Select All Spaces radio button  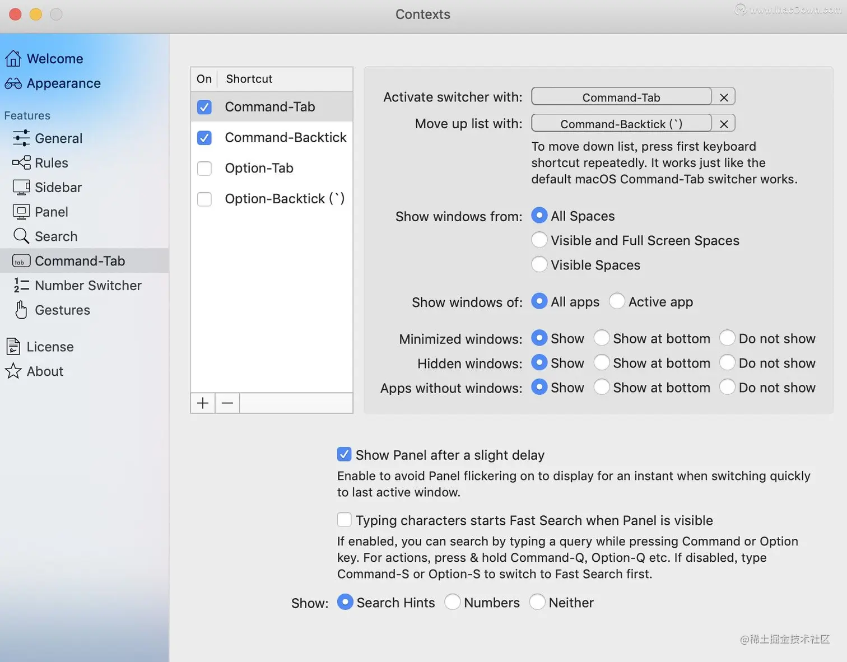point(539,215)
